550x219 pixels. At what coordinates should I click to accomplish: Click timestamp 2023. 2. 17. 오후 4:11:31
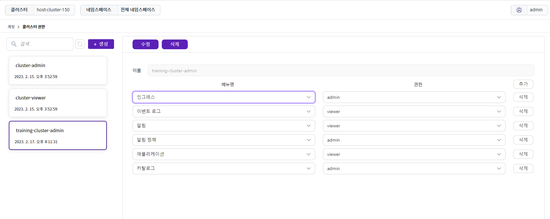pos(36,142)
